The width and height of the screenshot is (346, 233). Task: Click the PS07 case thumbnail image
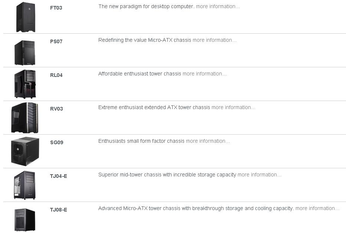25,53
